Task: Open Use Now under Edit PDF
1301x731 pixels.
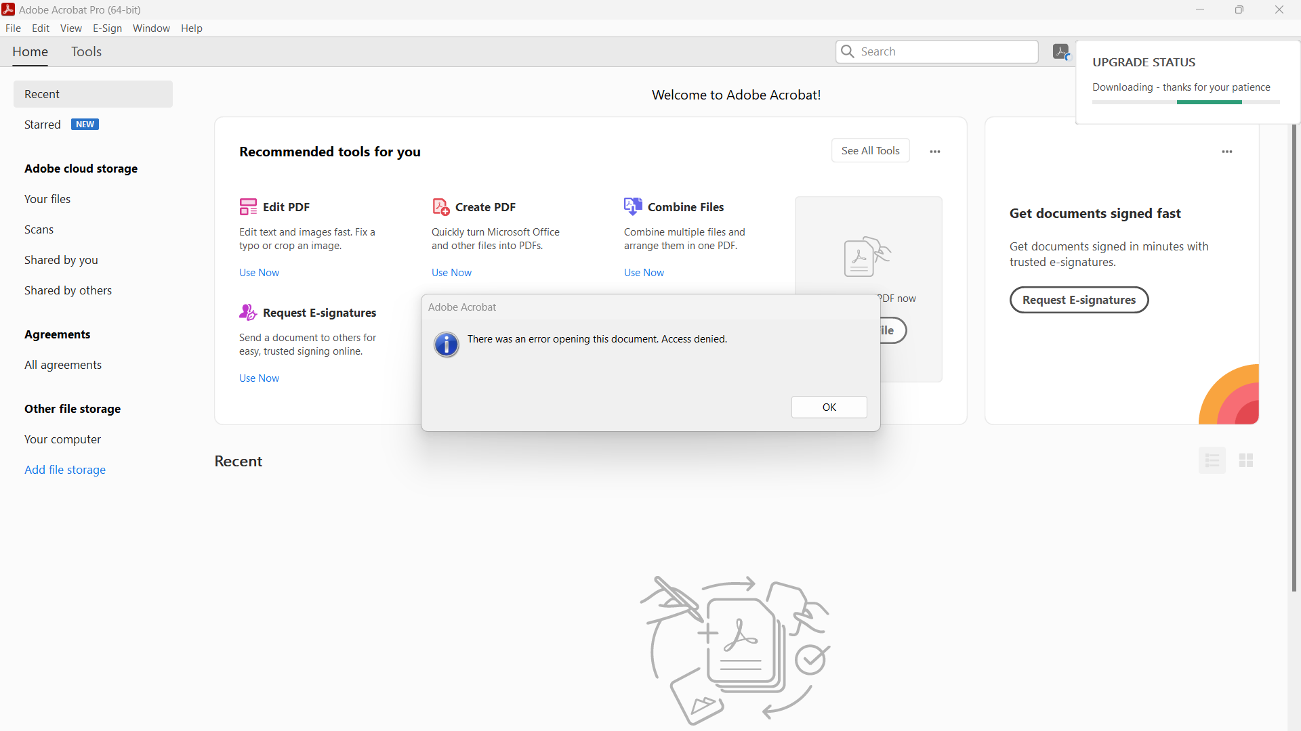Action: [x=258, y=272]
